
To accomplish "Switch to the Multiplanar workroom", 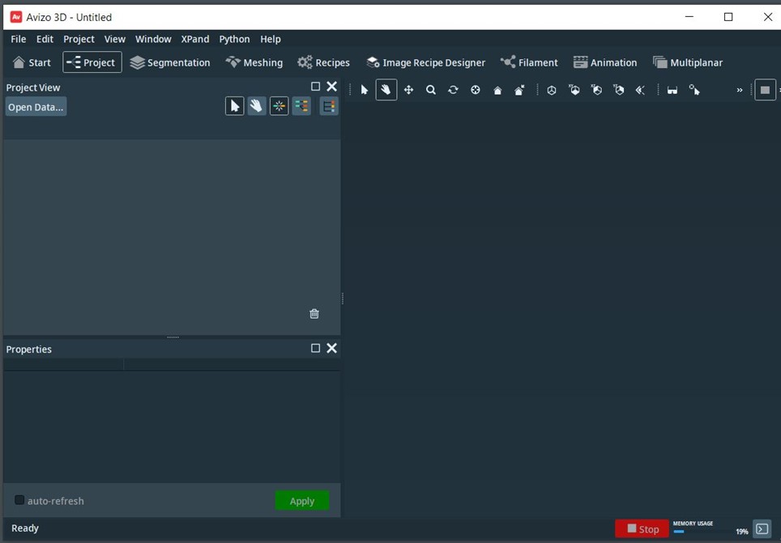I will click(688, 62).
